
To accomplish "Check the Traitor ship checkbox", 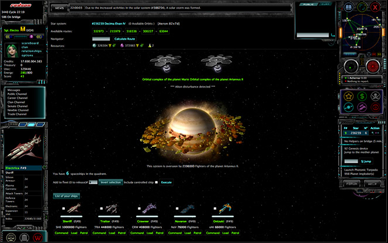I will point(102,209).
